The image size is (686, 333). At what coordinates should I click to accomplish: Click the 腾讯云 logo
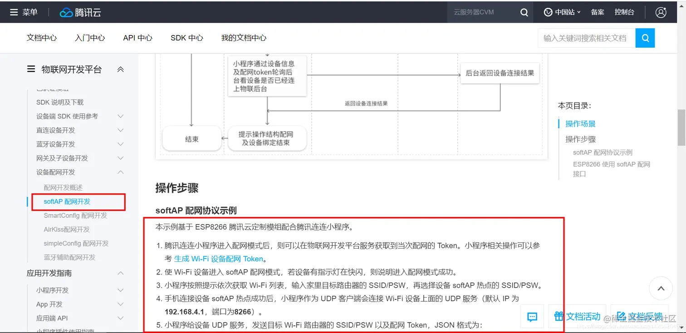pos(80,12)
